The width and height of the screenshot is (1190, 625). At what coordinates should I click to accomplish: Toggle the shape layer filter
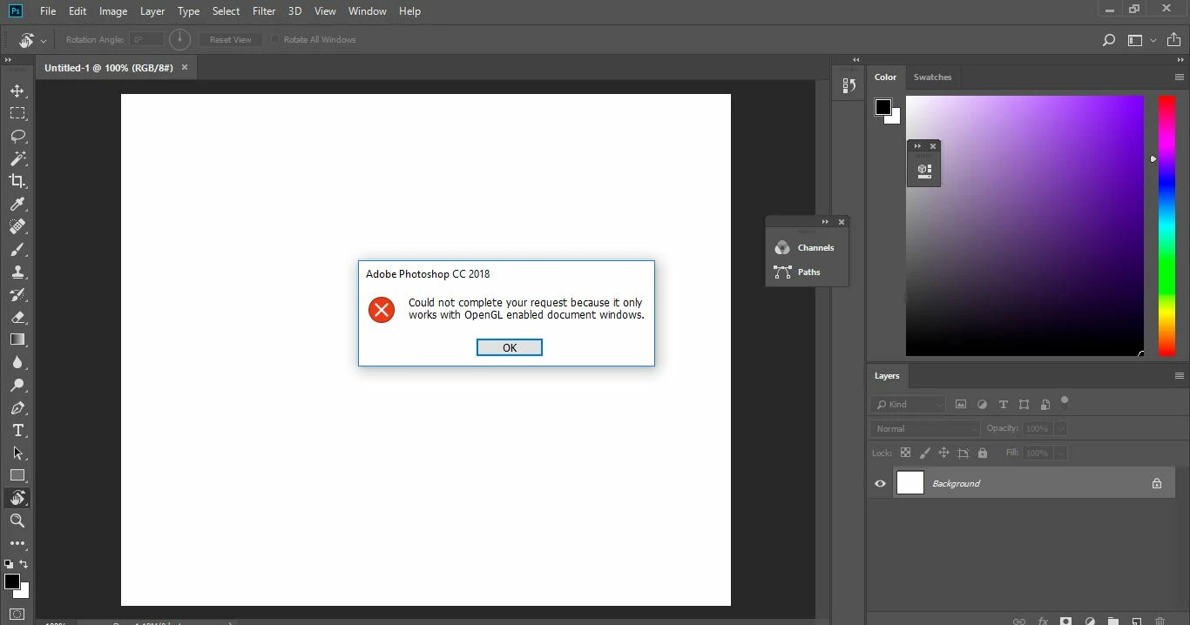coord(1024,404)
